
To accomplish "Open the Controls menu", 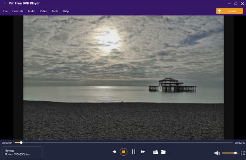I will [x=18, y=11].
